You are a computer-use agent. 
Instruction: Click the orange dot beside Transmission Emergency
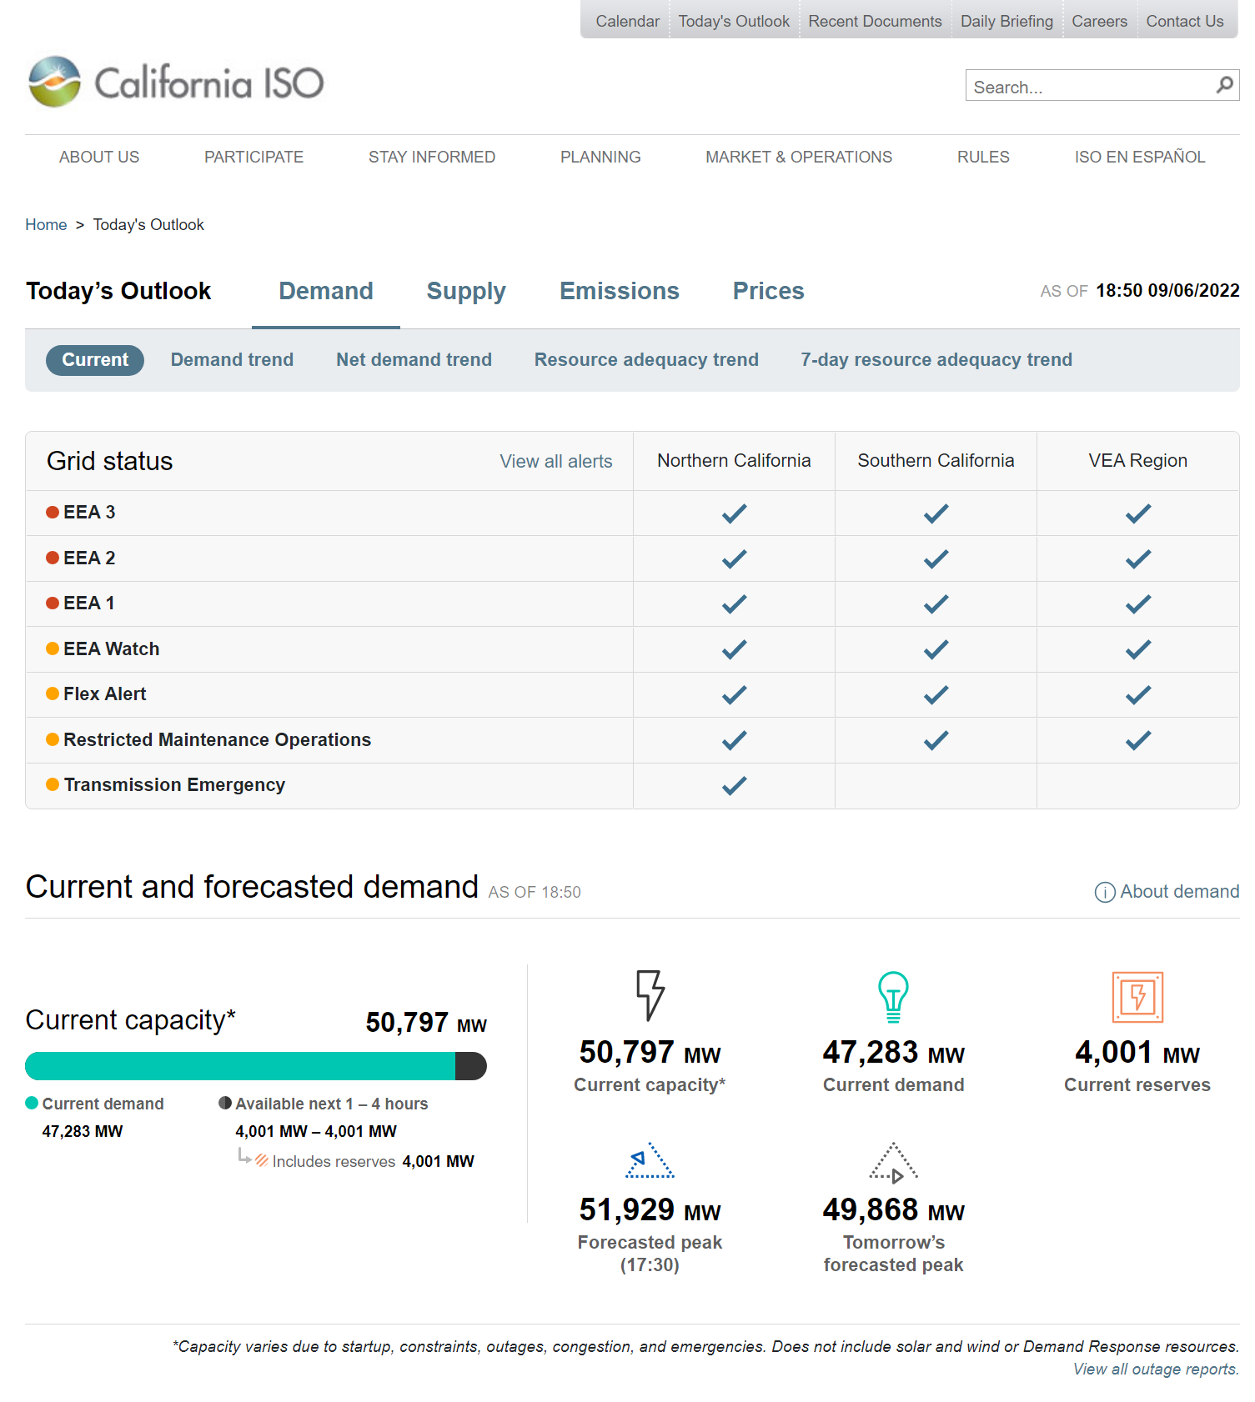53,784
